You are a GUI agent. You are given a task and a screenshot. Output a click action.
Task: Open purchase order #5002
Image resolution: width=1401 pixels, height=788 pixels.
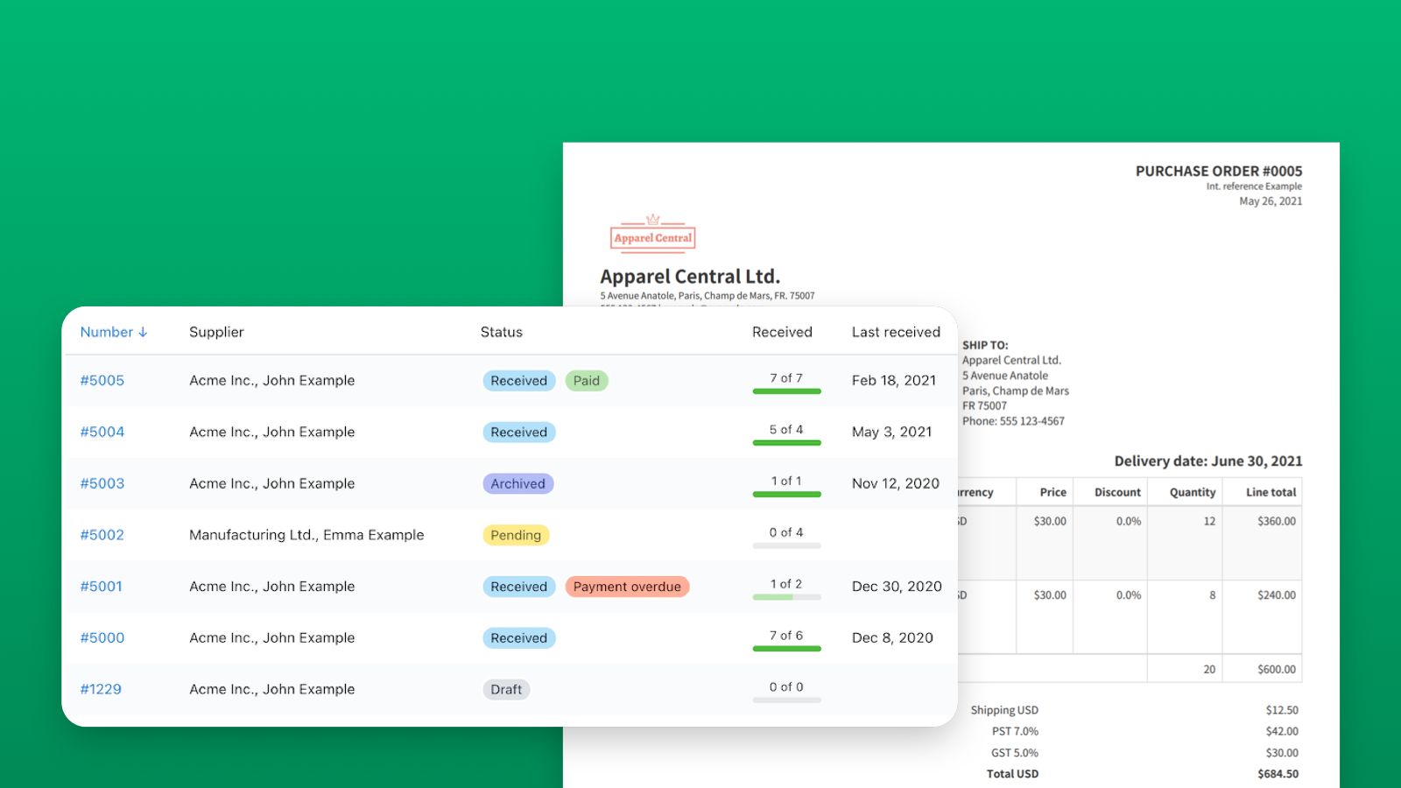(x=102, y=535)
